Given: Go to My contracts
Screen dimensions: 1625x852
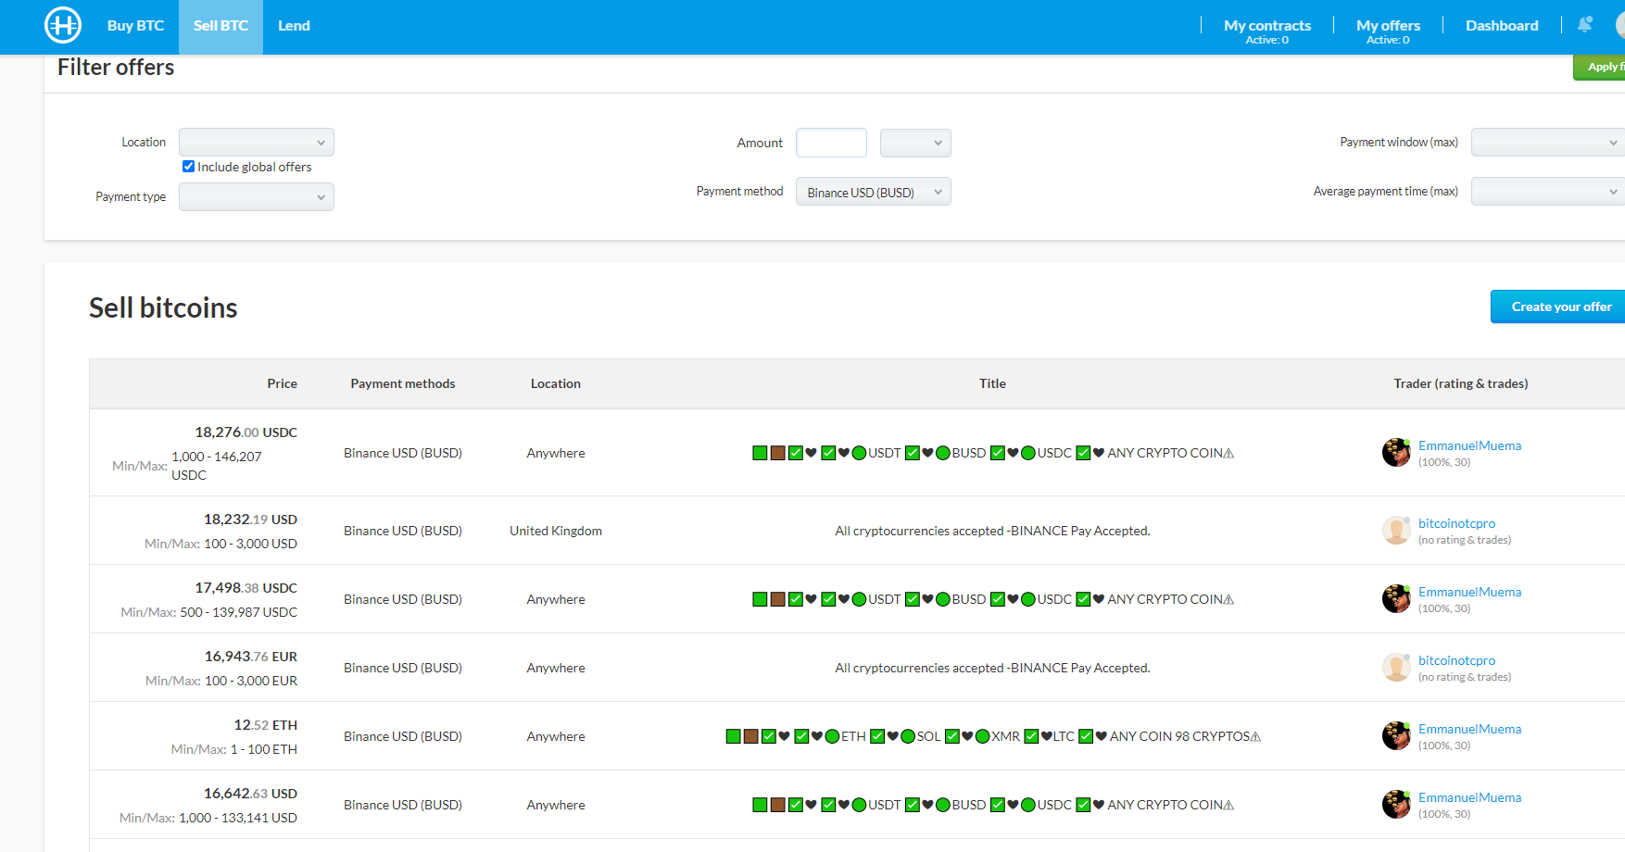Looking at the screenshot, I should click(1266, 26).
